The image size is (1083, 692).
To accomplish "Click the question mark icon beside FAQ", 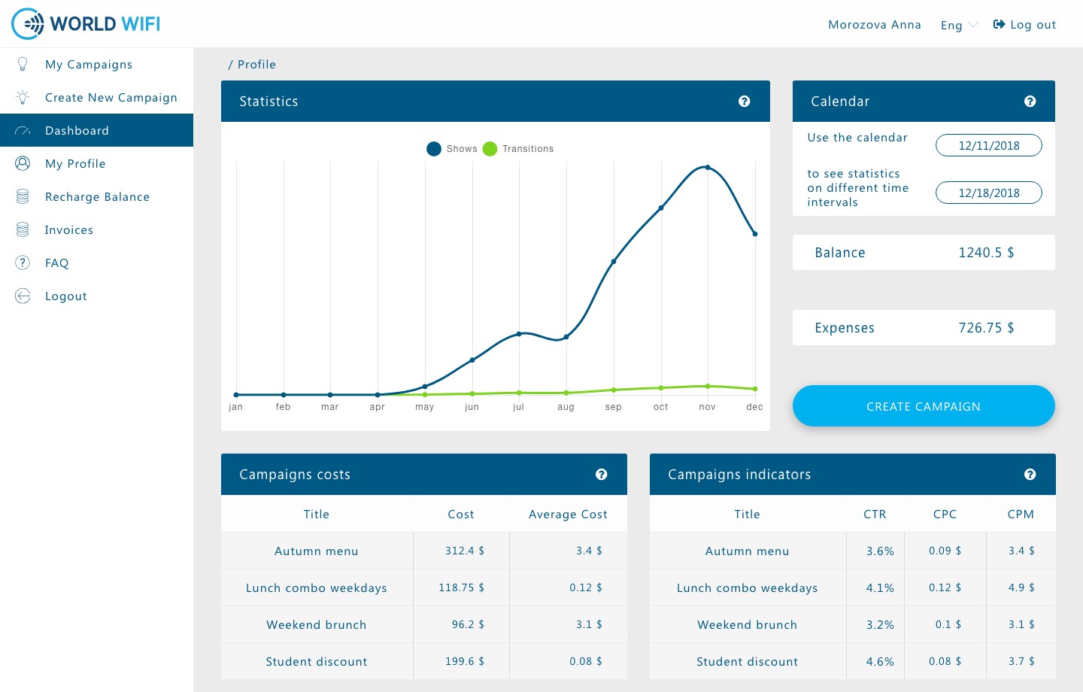I will click(x=23, y=263).
